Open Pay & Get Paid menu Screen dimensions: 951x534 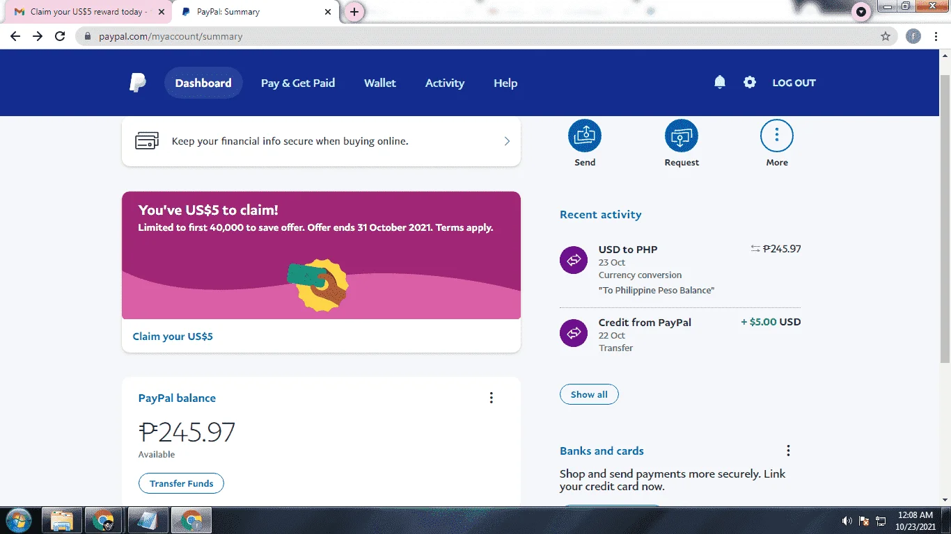click(298, 83)
